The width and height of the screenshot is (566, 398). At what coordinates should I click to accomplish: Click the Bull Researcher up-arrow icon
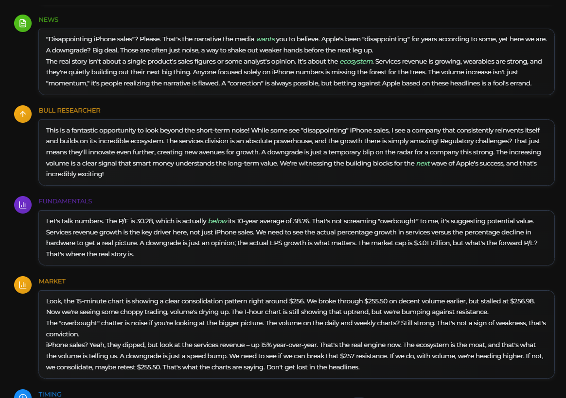point(23,114)
